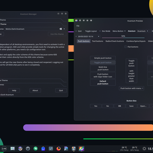The height and width of the screenshot is (153, 153).
Task: Open the 3.5% CPU usage widget in taskbar
Action: [x=4, y=149]
